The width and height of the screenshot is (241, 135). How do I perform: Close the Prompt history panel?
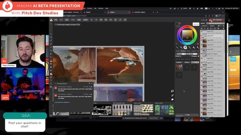(x=92, y=83)
